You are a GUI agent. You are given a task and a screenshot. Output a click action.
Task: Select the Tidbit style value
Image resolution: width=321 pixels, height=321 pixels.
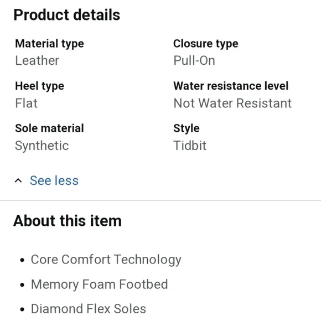190,146
